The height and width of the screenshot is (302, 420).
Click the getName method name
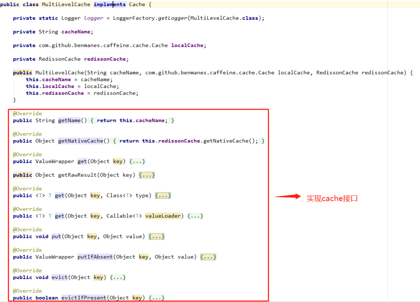pyautogui.click(x=69, y=120)
